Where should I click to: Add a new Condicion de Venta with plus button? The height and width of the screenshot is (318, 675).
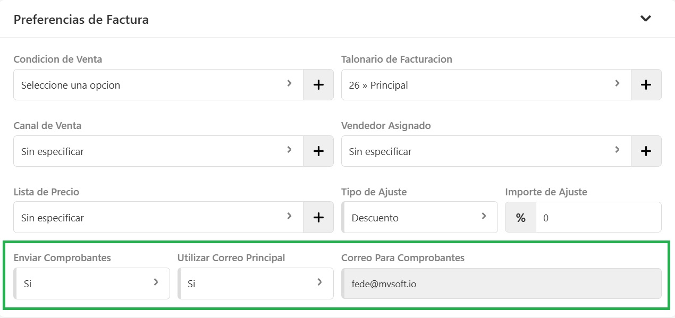click(x=318, y=85)
